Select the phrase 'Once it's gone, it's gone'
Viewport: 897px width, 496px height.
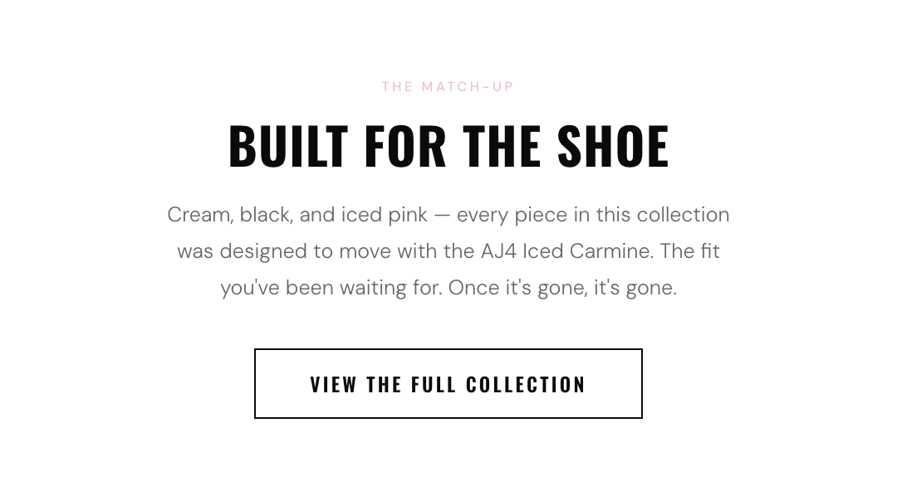[562, 287]
